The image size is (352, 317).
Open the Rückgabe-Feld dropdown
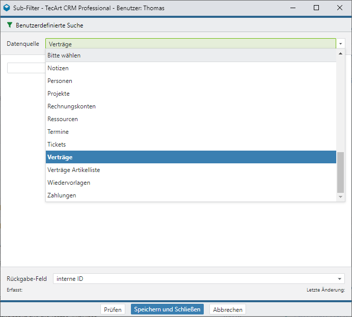[x=340, y=279]
